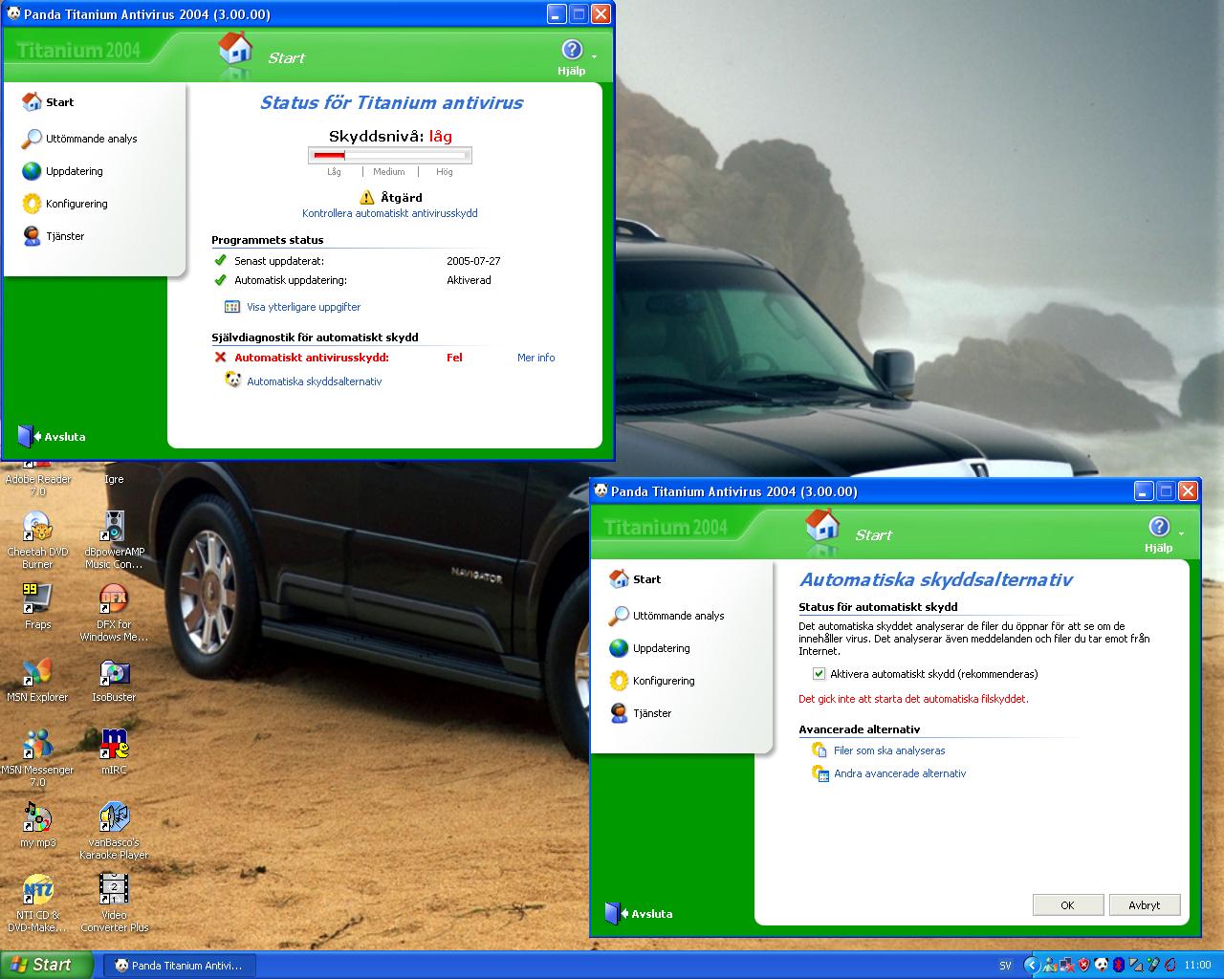Screen dimensions: 1224x979
Task: Click Andra avancerade alternativ link
Action: click(x=900, y=773)
